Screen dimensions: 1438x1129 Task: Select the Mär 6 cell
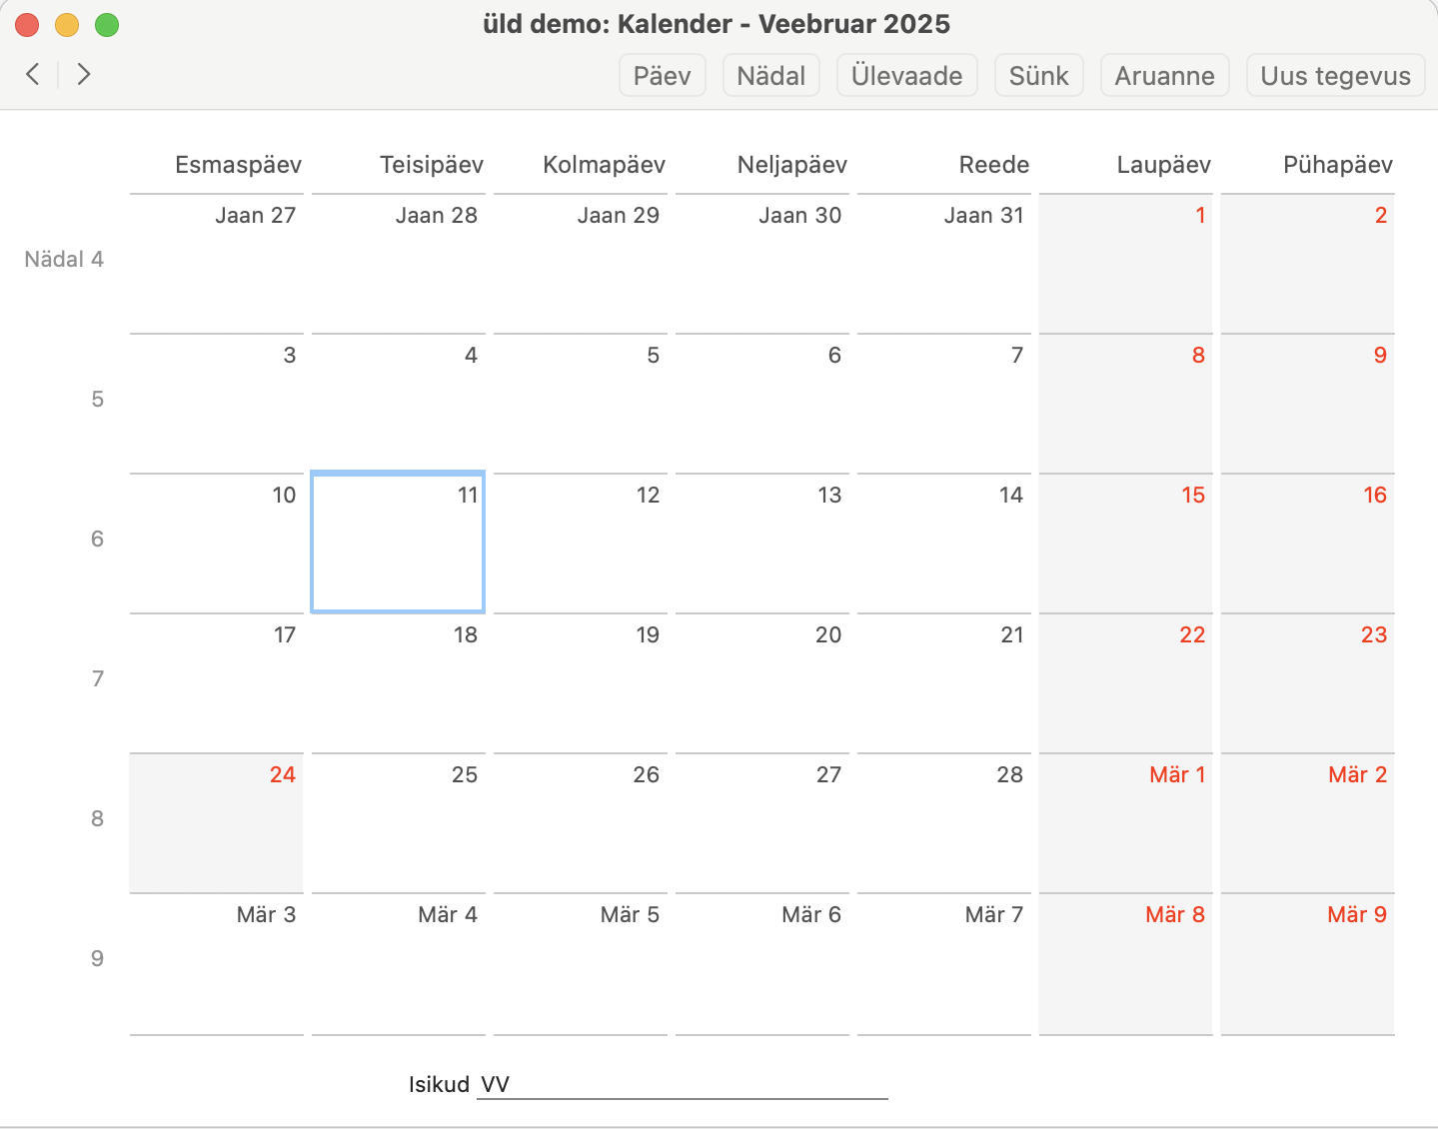click(762, 964)
